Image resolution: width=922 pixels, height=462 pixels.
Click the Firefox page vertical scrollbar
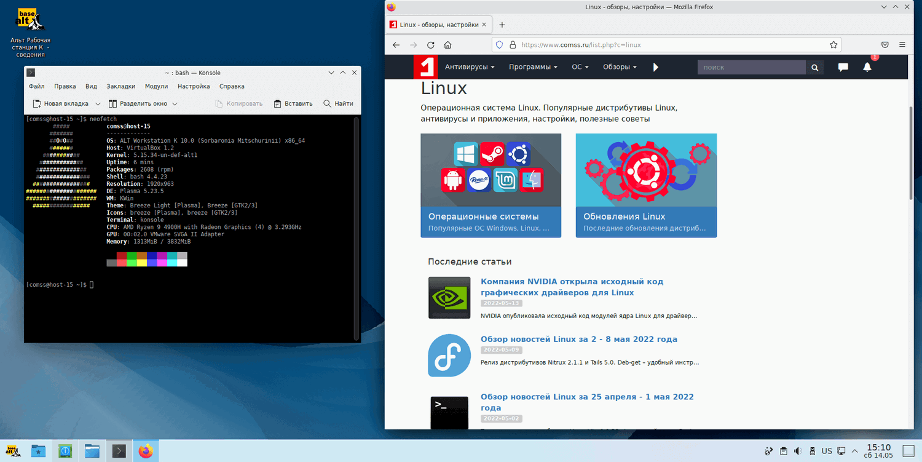tap(911, 153)
